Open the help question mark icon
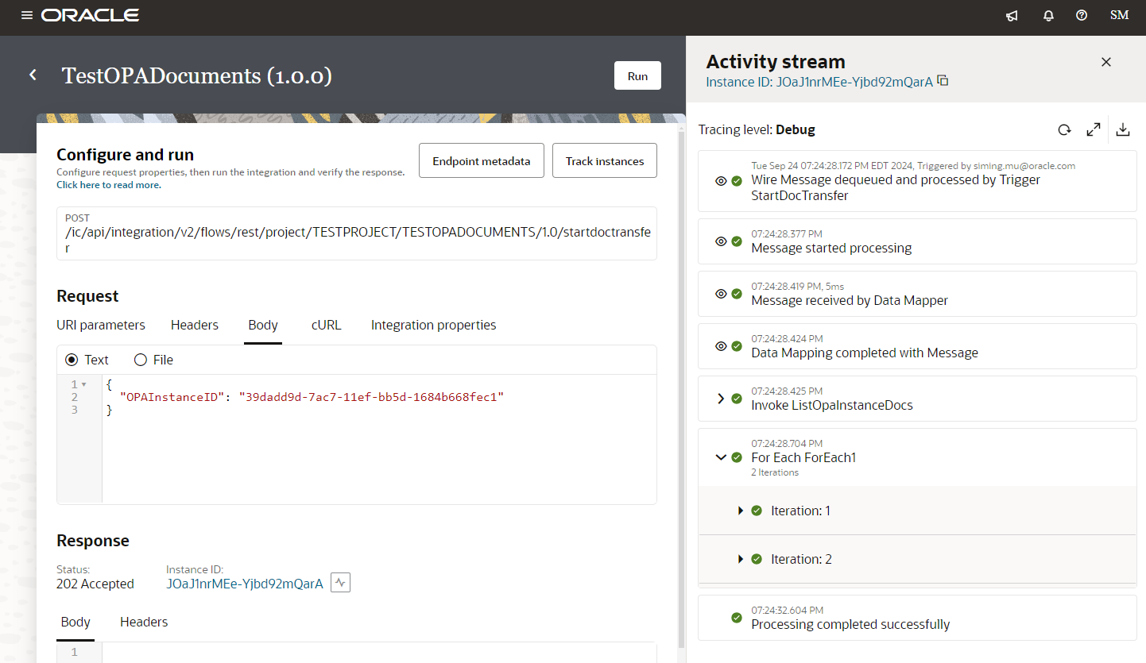The image size is (1146, 663). (x=1082, y=16)
